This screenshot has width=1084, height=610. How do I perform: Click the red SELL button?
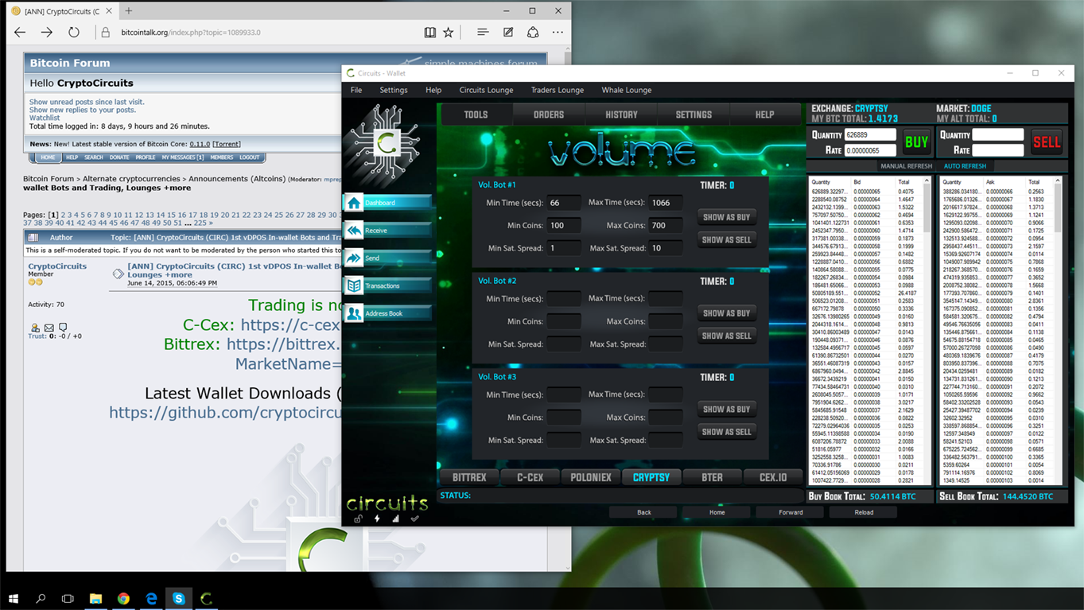click(x=1047, y=142)
